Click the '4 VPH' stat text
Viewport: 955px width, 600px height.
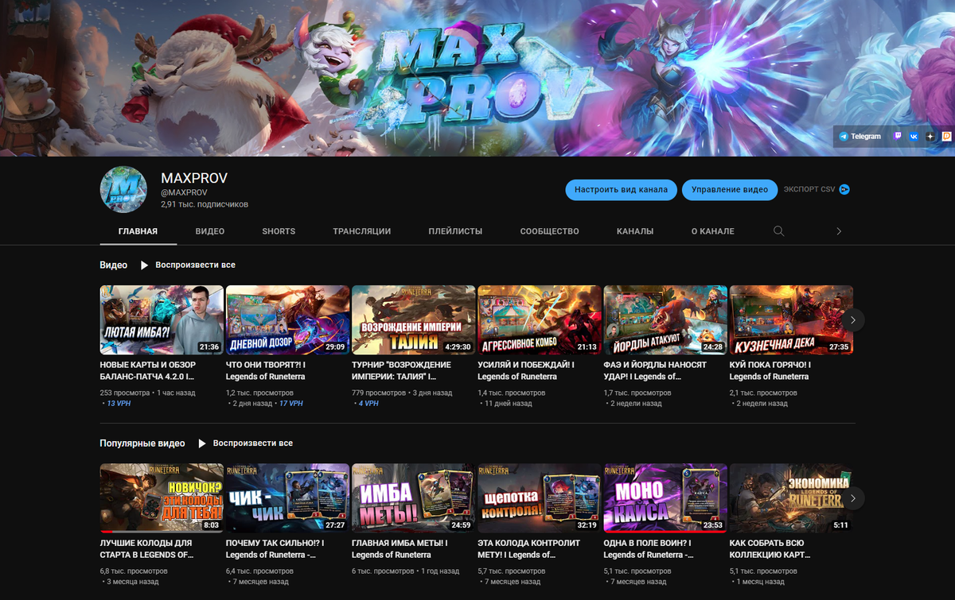point(368,404)
